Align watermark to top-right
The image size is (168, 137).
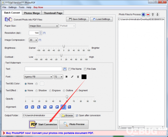click(x=39, y=107)
